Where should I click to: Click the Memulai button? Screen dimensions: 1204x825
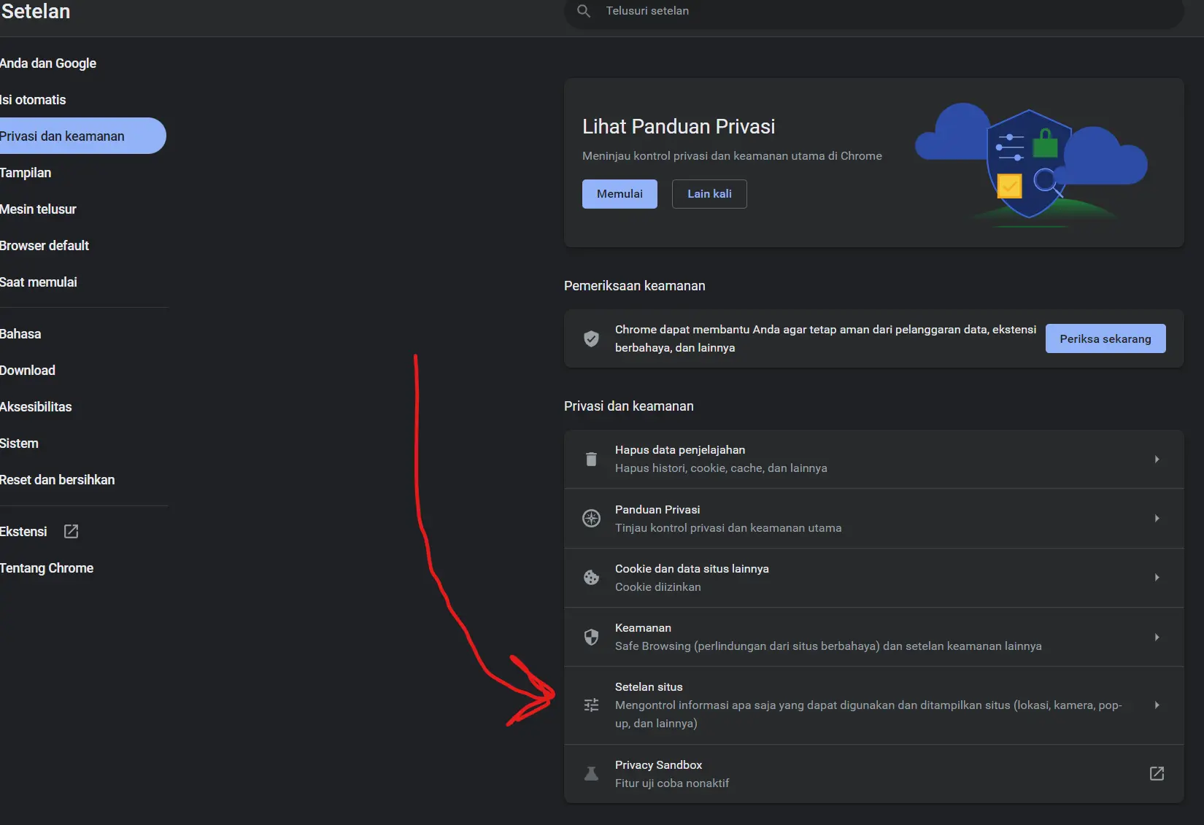click(620, 194)
